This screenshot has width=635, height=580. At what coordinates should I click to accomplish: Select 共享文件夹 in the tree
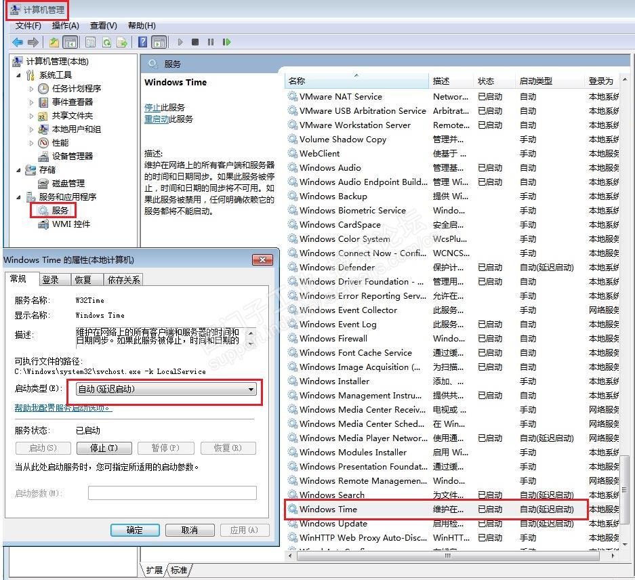click(73, 115)
